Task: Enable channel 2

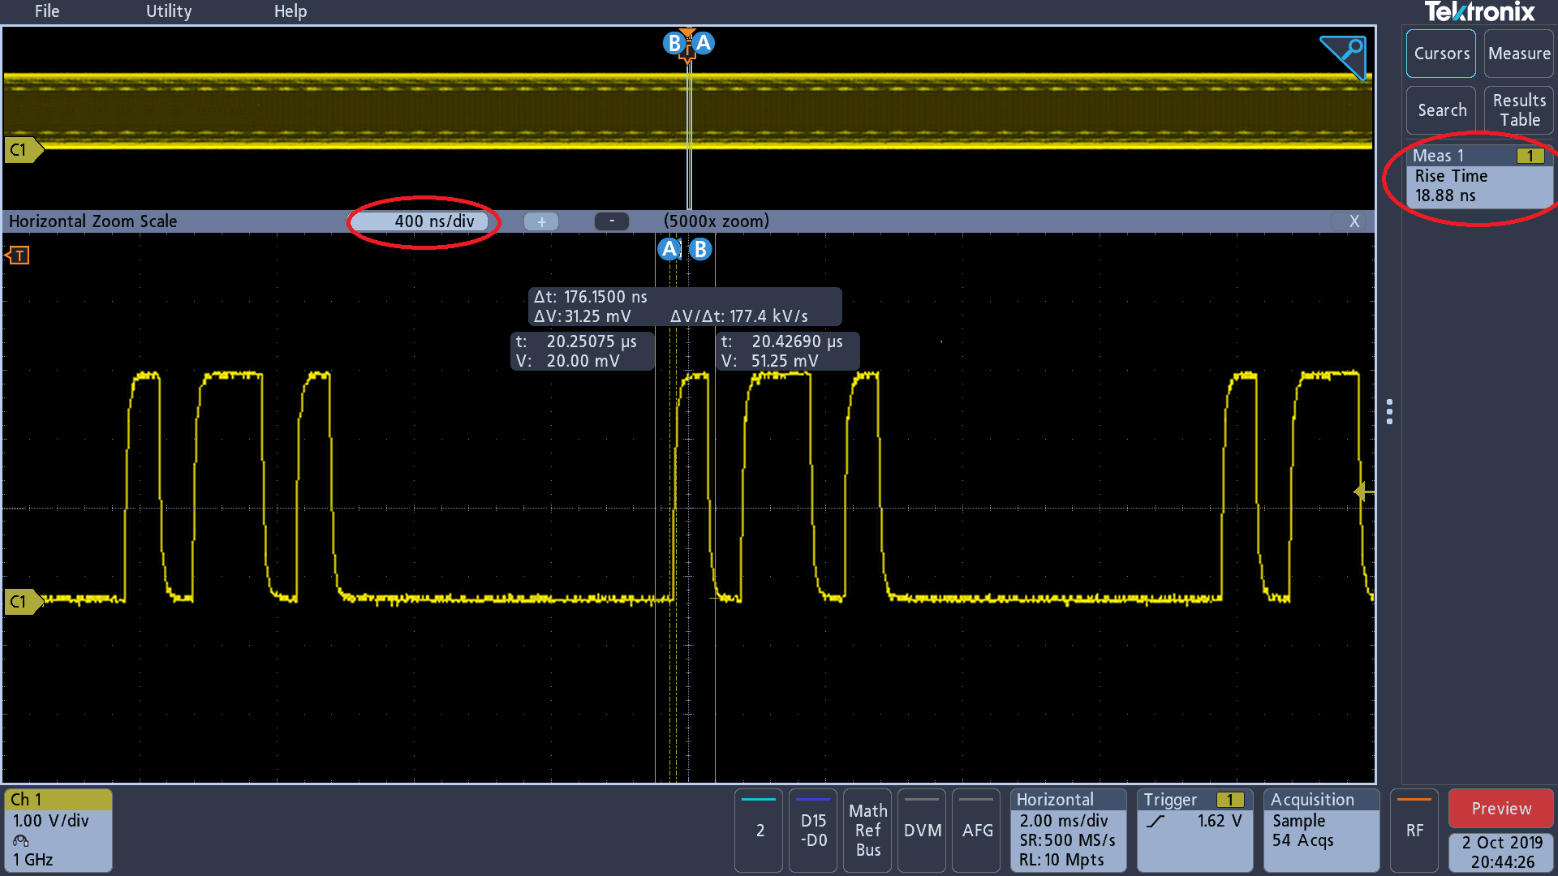Action: tap(760, 830)
